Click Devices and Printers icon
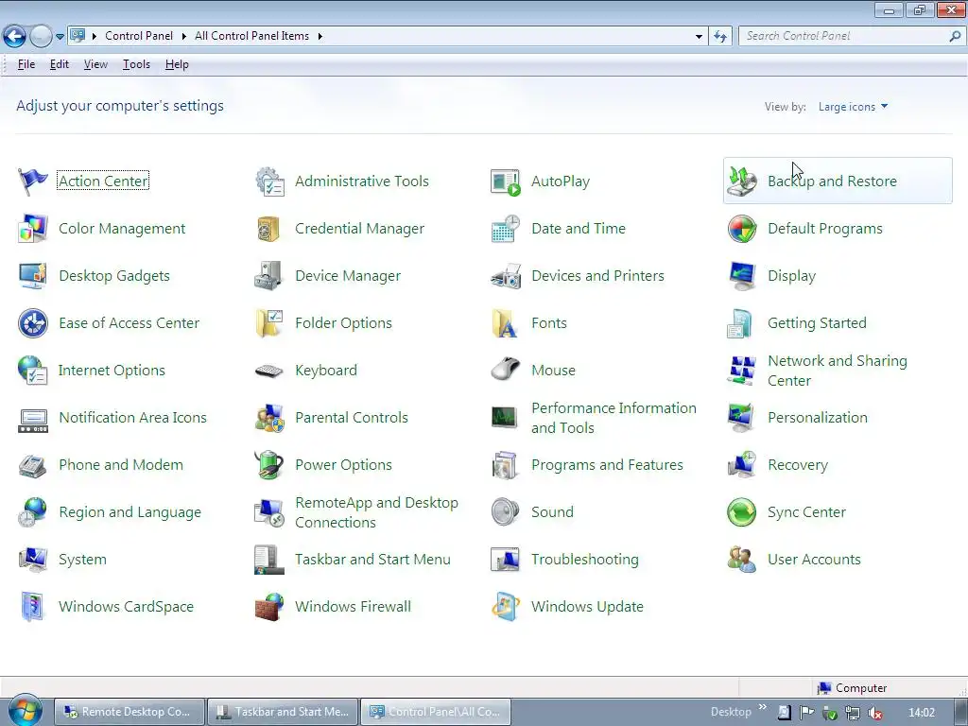 [506, 276]
